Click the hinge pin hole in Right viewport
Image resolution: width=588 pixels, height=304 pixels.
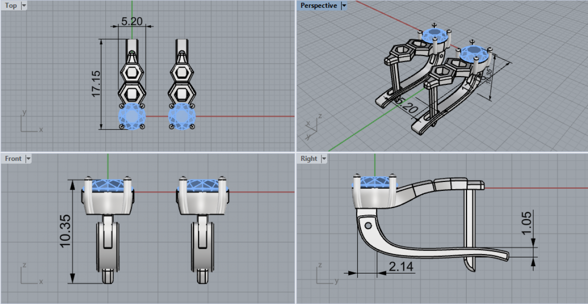[x=367, y=226]
